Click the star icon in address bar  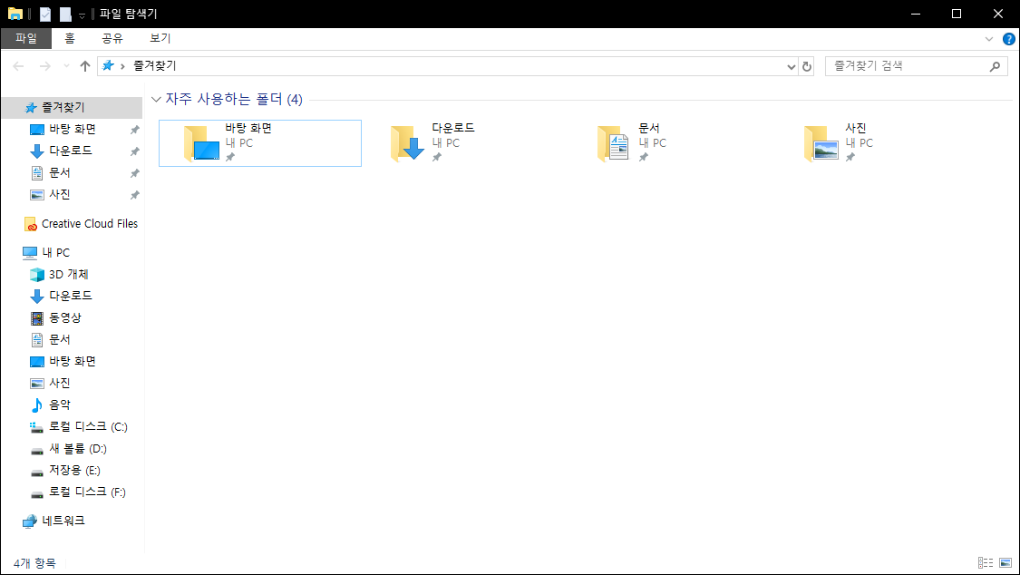108,65
